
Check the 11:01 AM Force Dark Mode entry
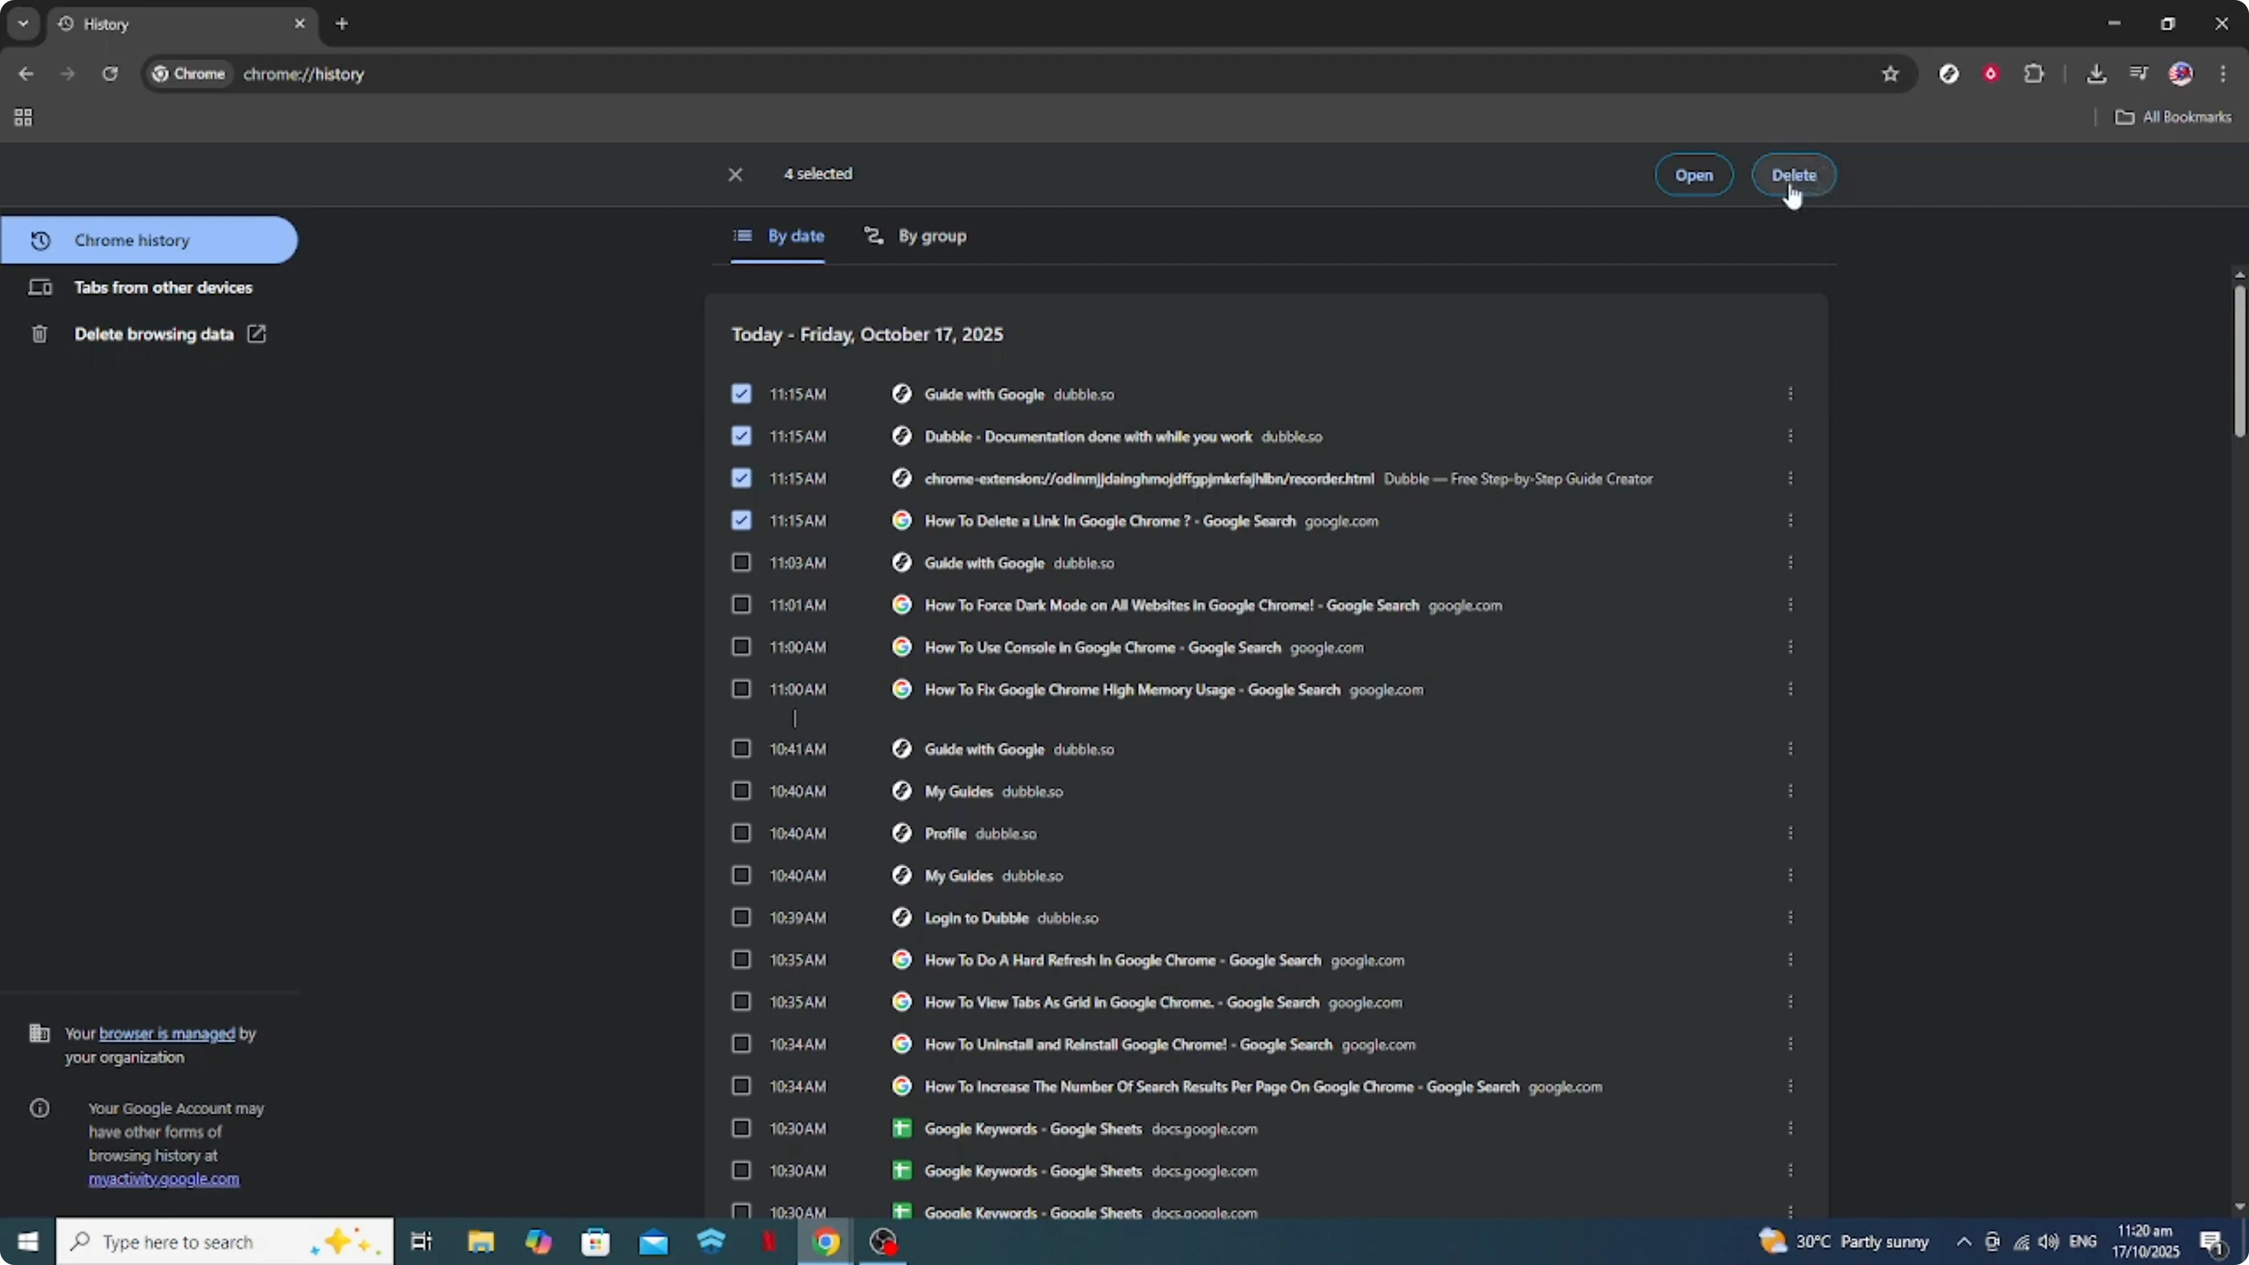click(741, 605)
